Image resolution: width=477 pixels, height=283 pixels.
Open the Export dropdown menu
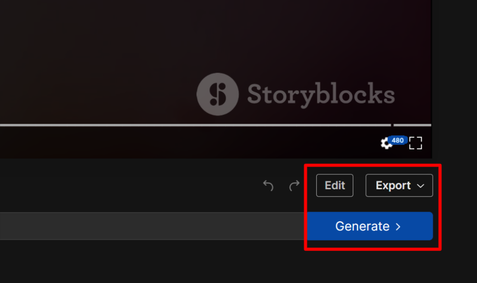399,185
